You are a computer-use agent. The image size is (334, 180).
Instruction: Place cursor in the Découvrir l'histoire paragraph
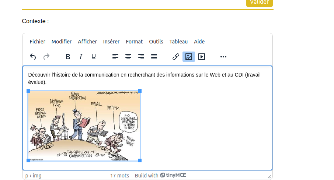pyautogui.click(x=144, y=78)
